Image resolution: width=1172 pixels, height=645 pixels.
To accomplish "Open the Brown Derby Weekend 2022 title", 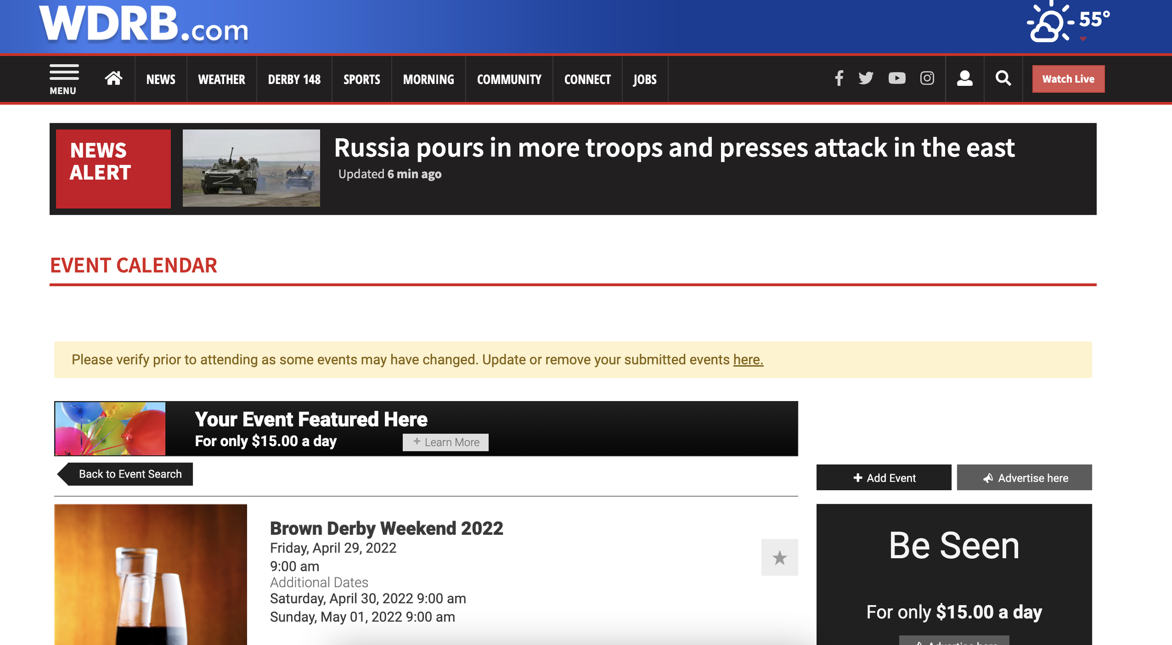I will pyautogui.click(x=386, y=528).
